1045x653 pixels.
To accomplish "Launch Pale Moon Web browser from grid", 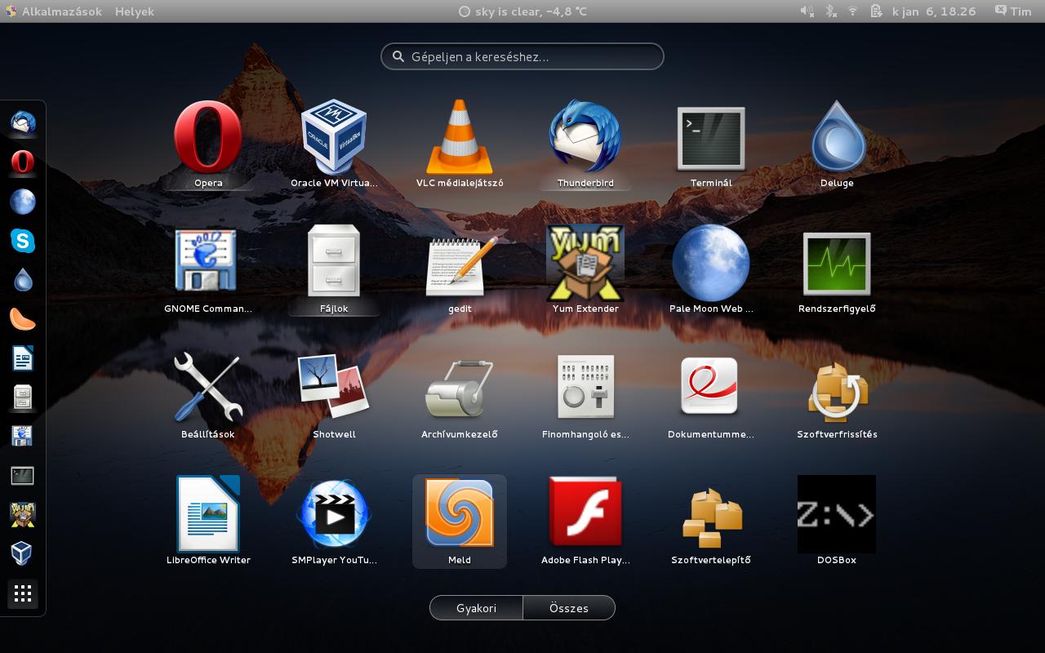I will pos(711,271).
